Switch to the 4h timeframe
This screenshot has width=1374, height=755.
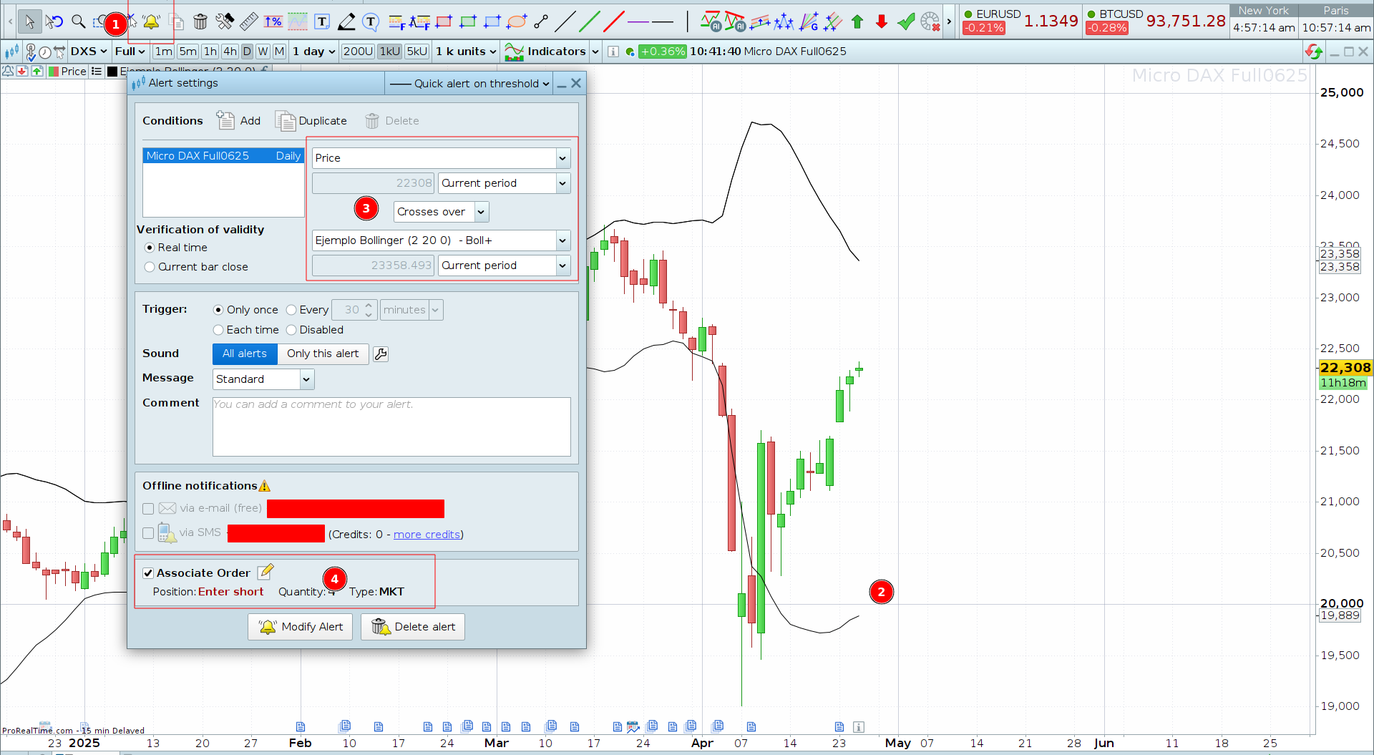[x=230, y=52]
